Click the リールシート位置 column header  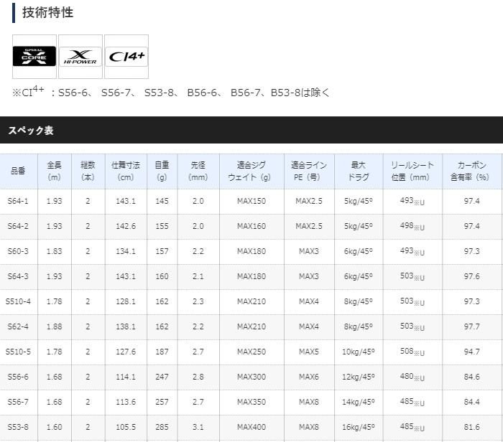tap(412, 171)
